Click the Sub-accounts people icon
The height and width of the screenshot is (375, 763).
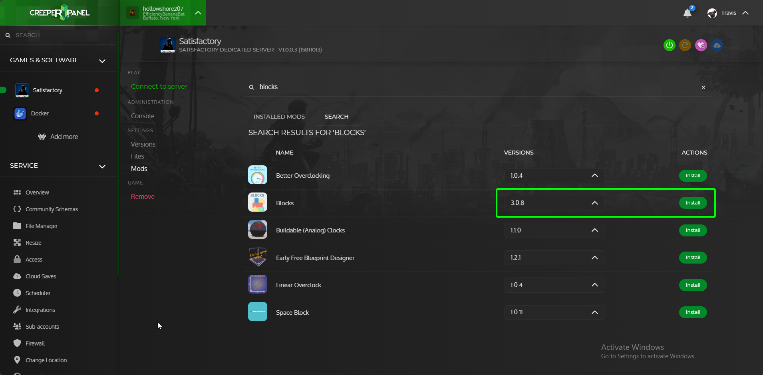pos(17,326)
